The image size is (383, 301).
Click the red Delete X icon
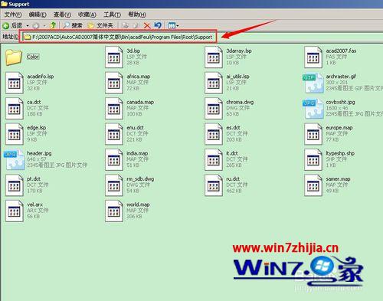point(147,25)
